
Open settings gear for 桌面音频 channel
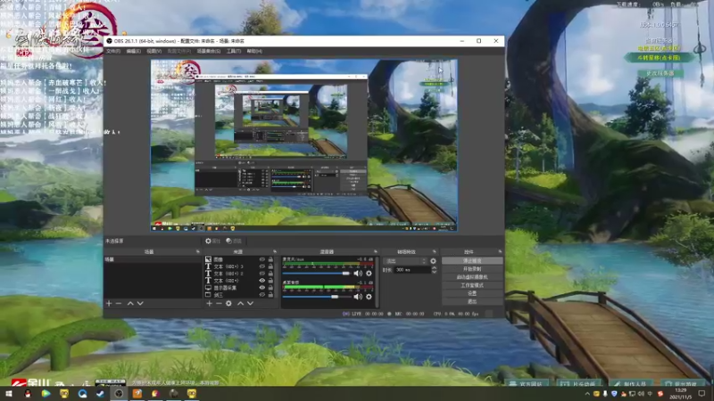point(369,297)
